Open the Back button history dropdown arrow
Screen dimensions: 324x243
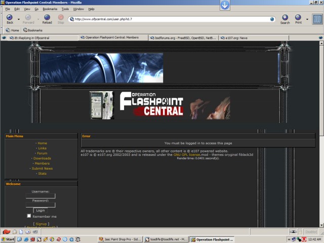pos(18,19)
